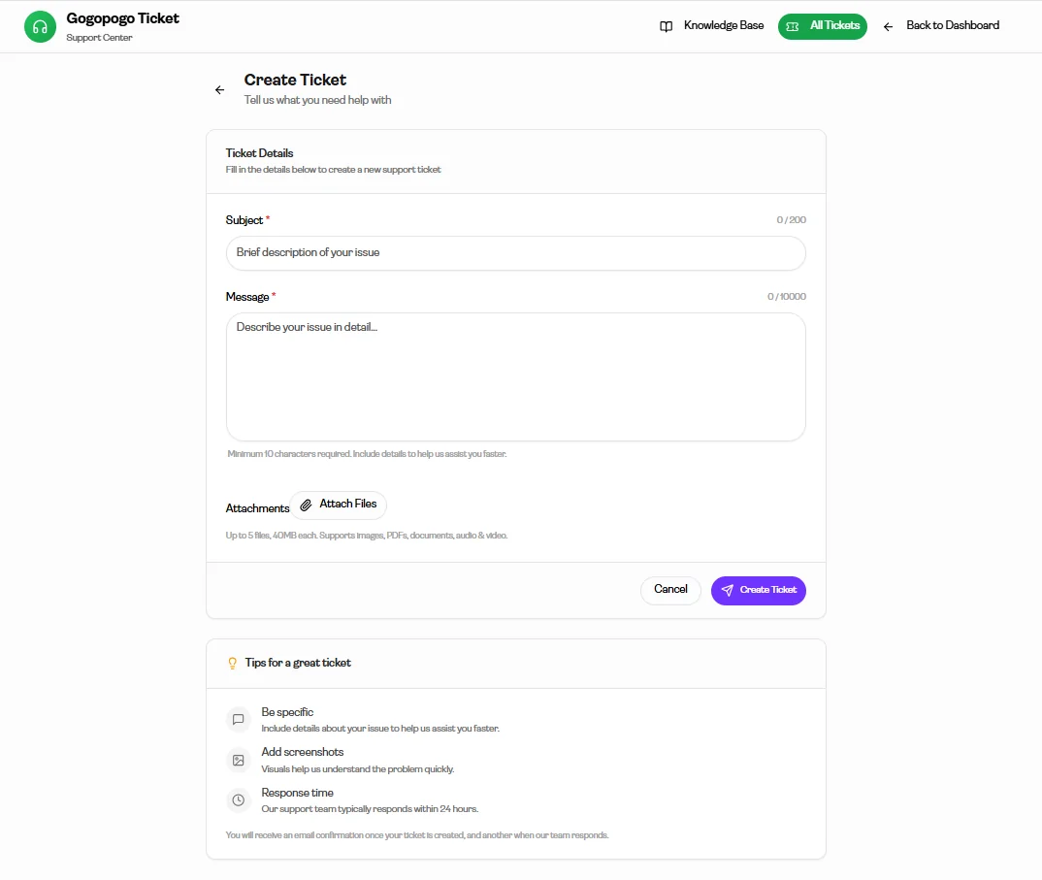Click the Tips for a great ticket heading
Image resolution: width=1042 pixels, height=880 pixels.
click(298, 663)
